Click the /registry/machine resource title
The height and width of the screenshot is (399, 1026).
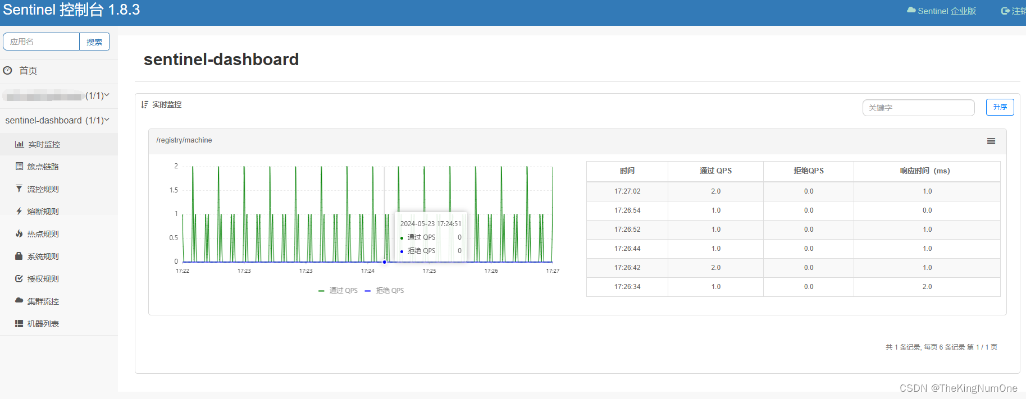point(184,140)
